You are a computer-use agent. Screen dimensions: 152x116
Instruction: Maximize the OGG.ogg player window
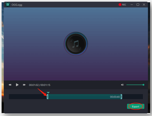[x=138, y=5]
